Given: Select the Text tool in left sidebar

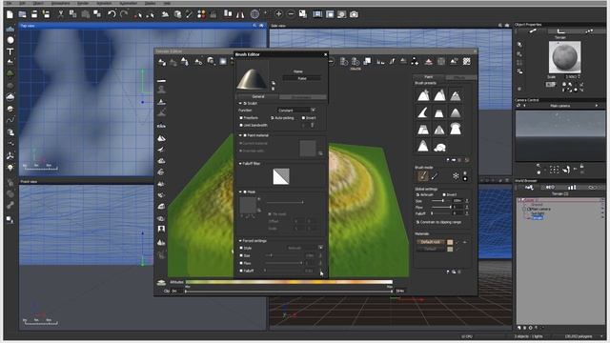Looking at the screenshot, I should (10, 51).
